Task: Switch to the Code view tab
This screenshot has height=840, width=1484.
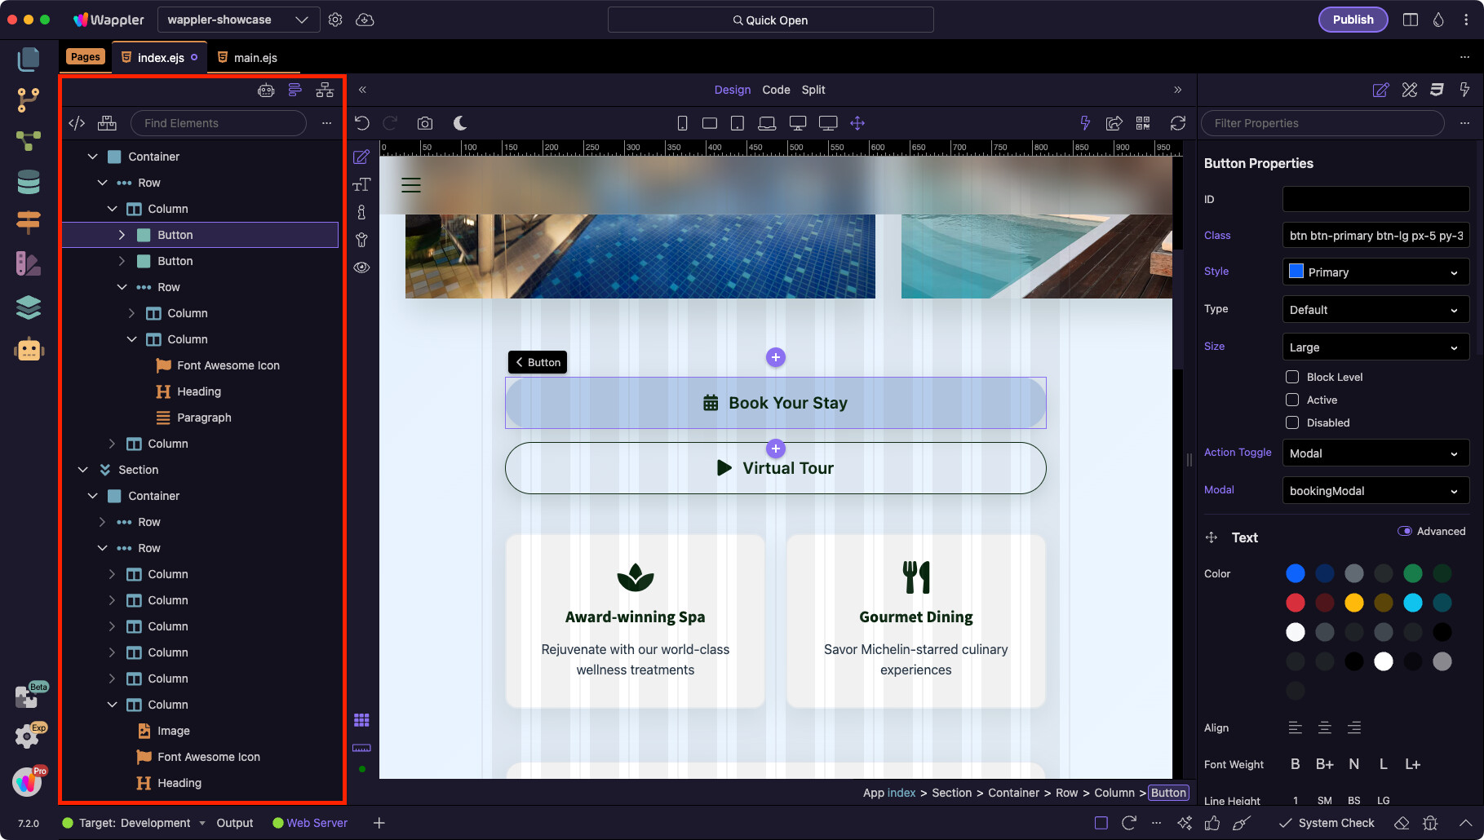Action: coord(776,90)
